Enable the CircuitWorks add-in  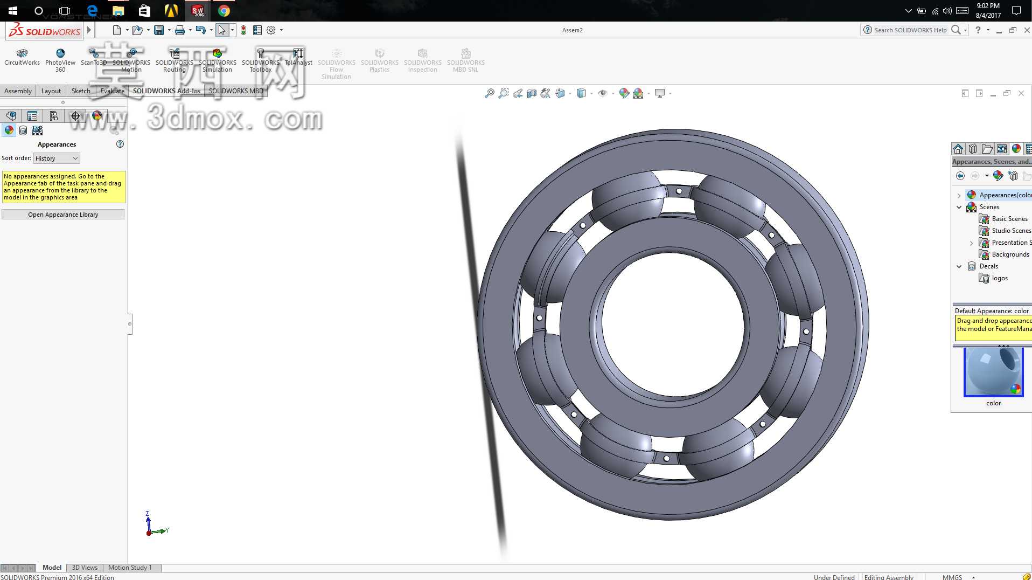pyautogui.click(x=22, y=58)
